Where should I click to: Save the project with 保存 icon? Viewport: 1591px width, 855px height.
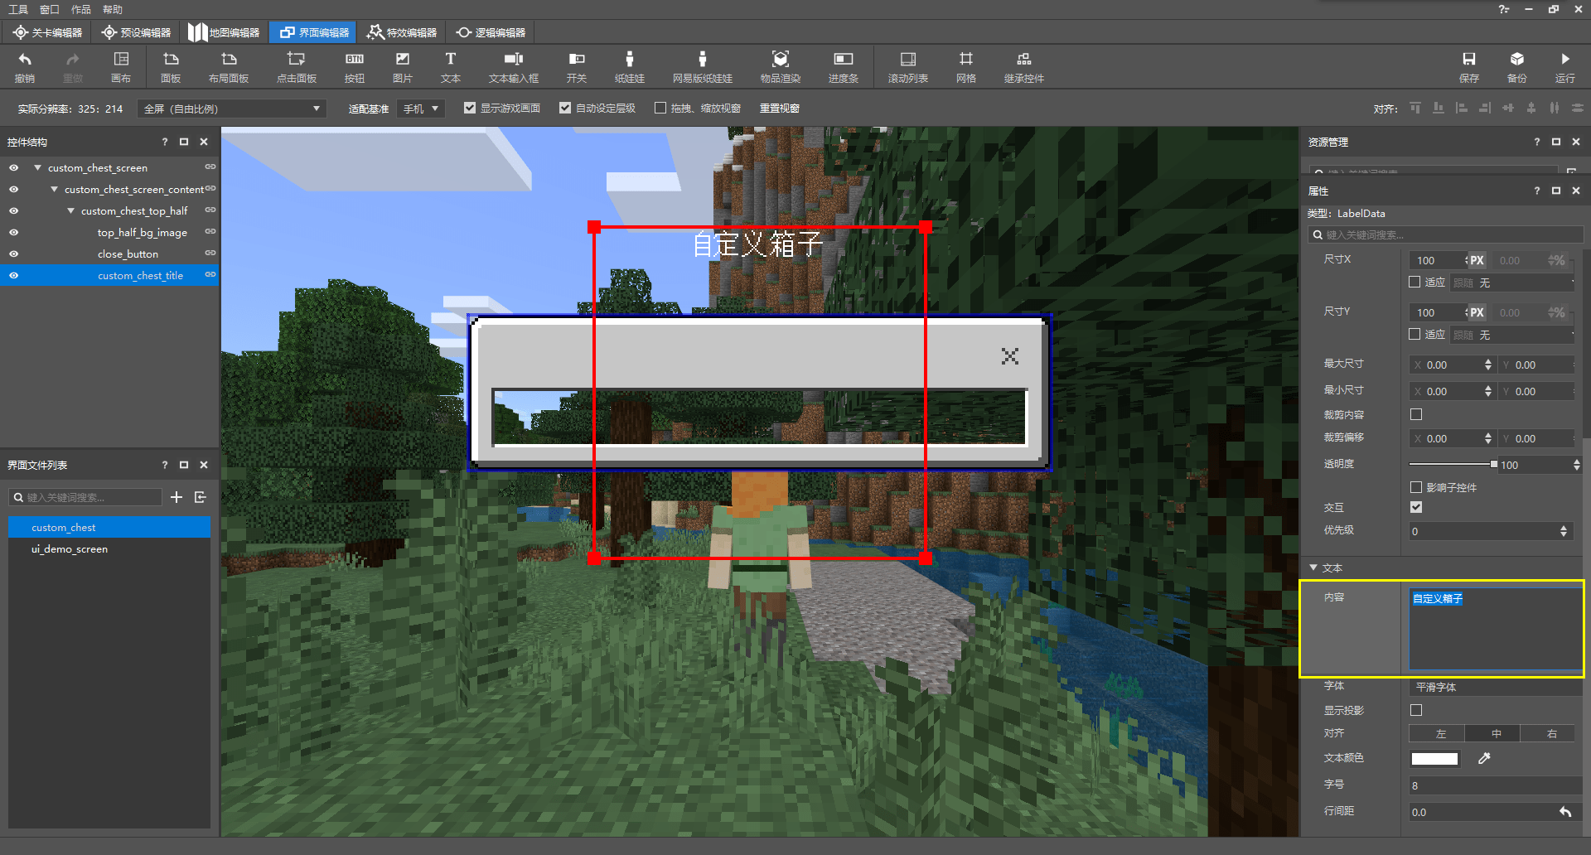click(x=1469, y=66)
